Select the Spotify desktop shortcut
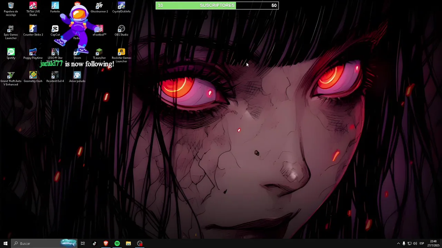The width and height of the screenshot is (442, 248). point(11,54)
